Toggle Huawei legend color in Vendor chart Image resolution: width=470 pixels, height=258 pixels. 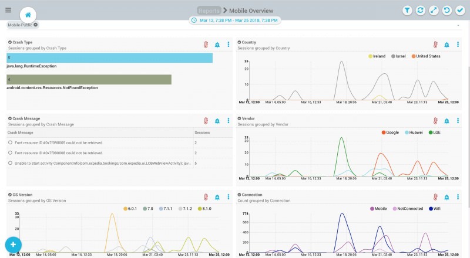(x=407, y=133)
